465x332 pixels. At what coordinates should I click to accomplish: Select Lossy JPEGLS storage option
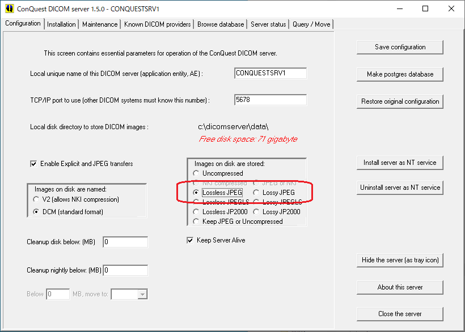click(x=277, y=202)
